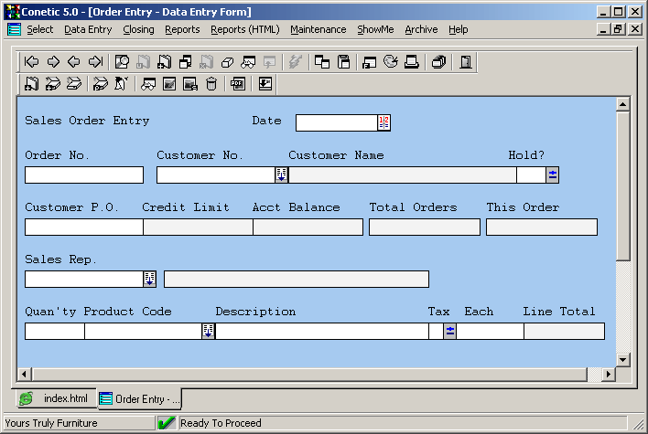The height and width of the screenshot is (434, 648).
Task: Open the Product Code lookup dropdown
Action: click(208, 332)
